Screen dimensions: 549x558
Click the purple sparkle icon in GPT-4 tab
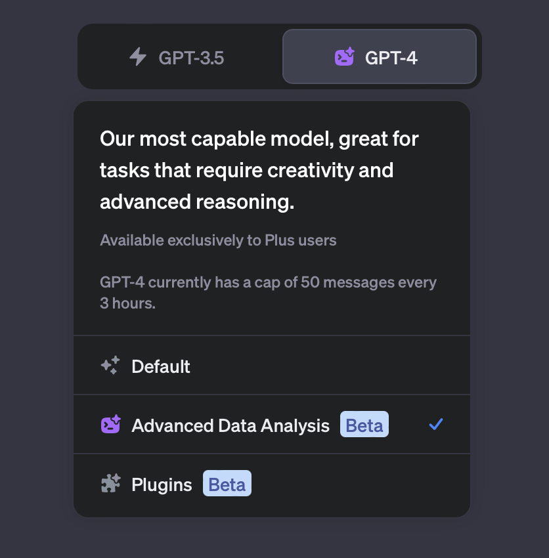pyautogui.click(x=345, y=56)
